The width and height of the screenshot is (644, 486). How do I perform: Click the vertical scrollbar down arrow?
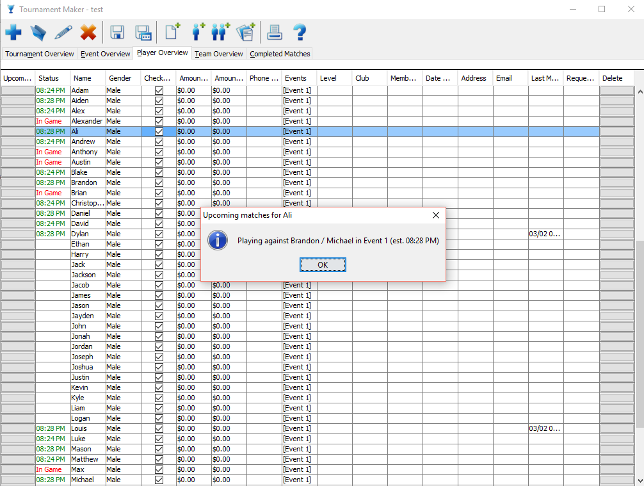coord(639,480)
